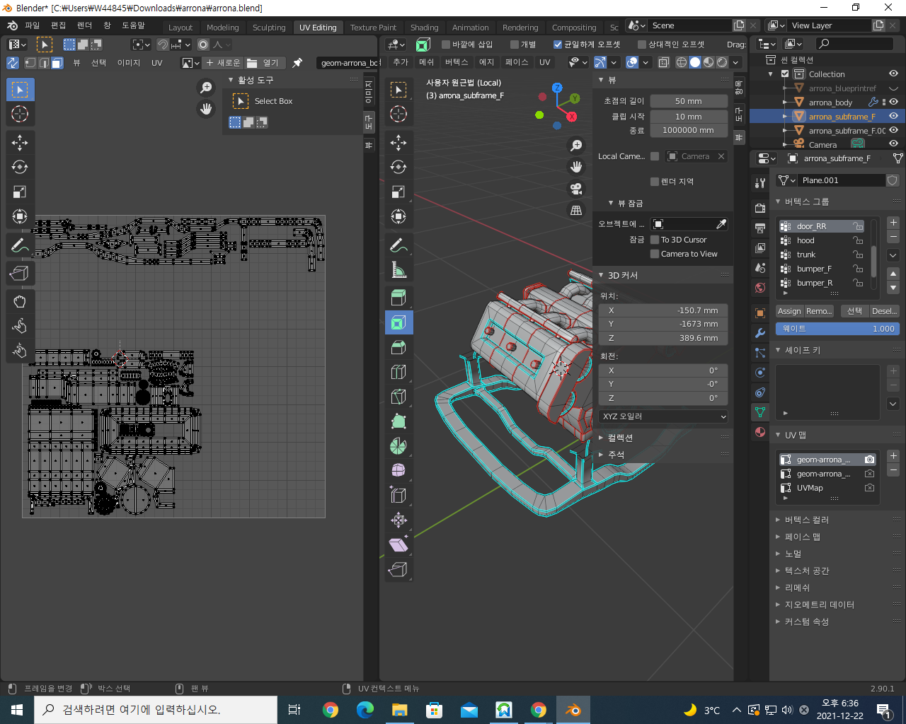Open the XYZ 오일러 rotation mode dropdown
The width and height of the screenshot is (906, 724).
click(664, 416)
